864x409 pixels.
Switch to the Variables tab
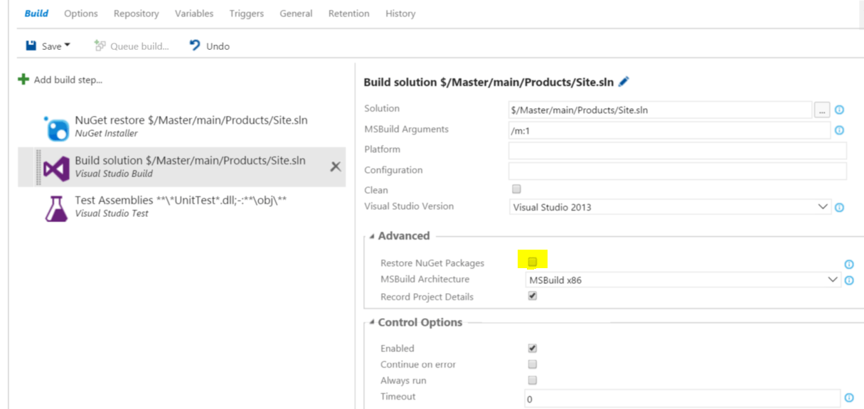194,14
